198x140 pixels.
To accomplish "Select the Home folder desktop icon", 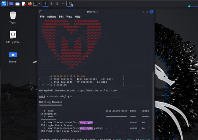I will 13,57.
